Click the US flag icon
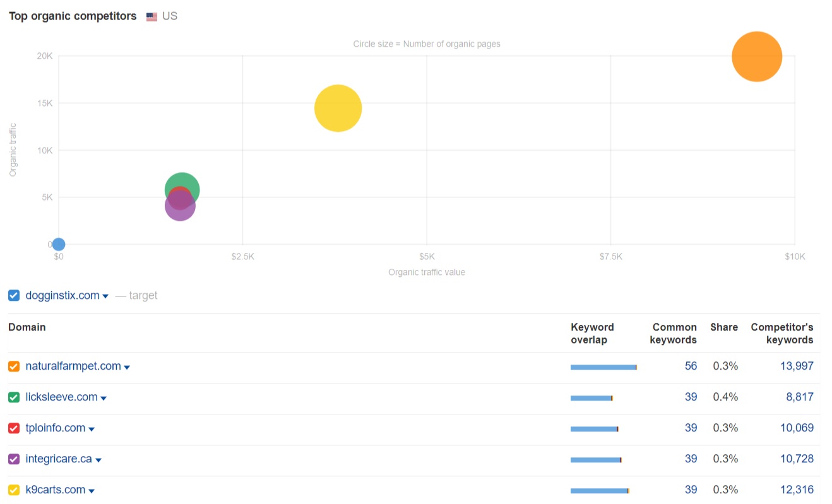Image resolution: width=832 pixels, height=504 pixels. (152, 17)
